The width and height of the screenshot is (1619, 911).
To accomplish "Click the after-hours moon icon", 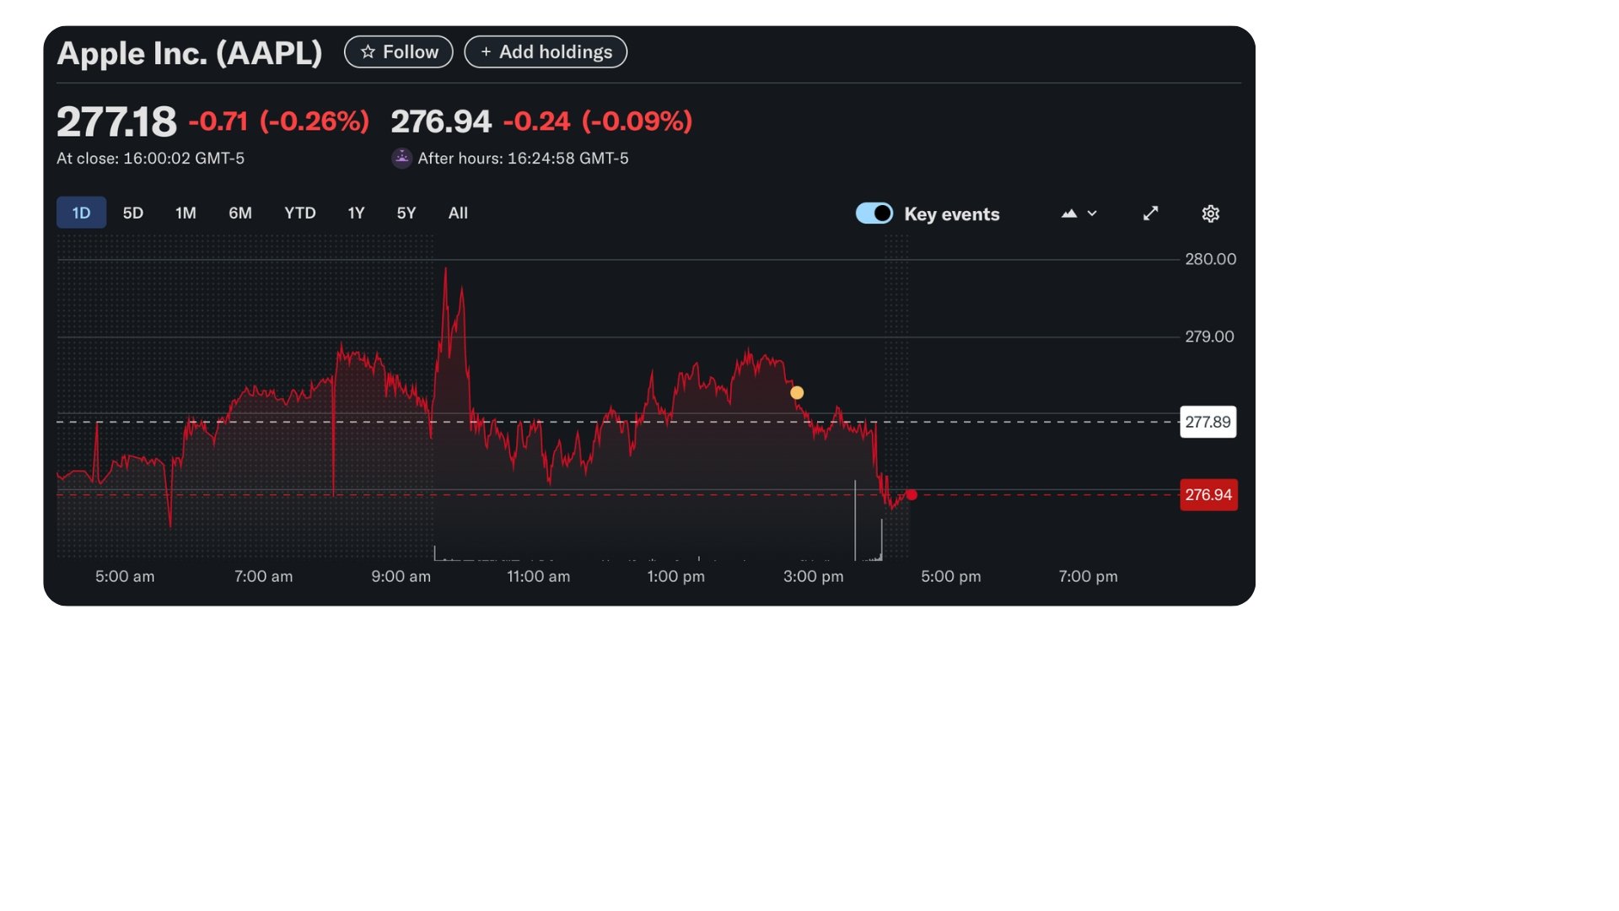I will point(402,158).
